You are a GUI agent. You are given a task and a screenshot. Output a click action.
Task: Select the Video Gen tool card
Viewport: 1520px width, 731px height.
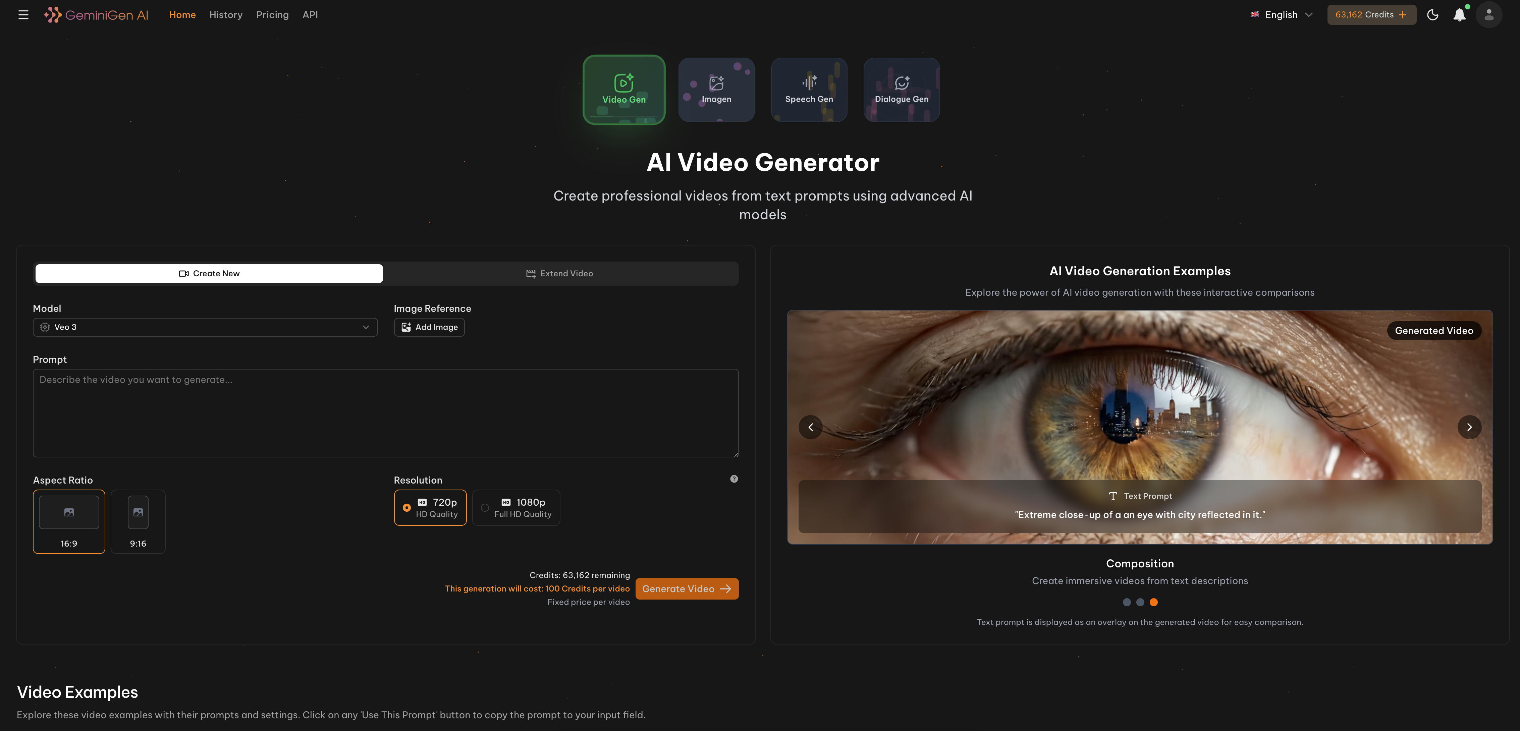point(624,90)
